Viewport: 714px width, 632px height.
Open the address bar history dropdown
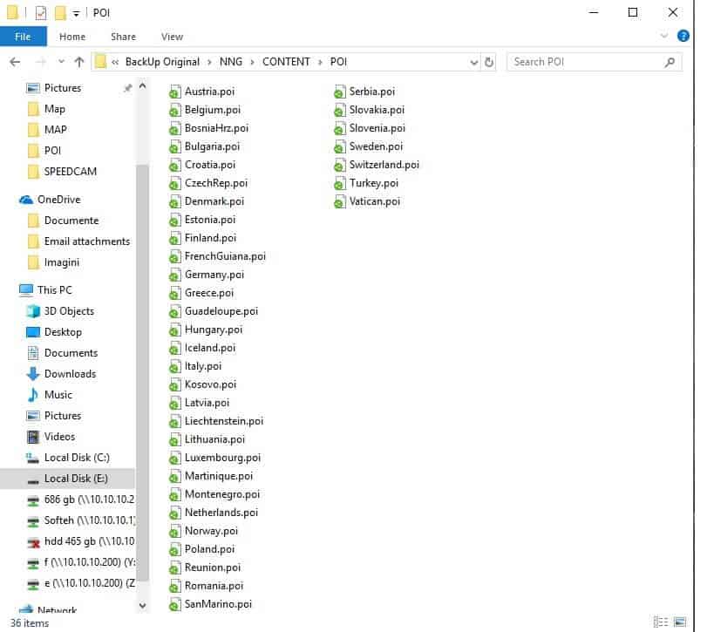(474, 62)
